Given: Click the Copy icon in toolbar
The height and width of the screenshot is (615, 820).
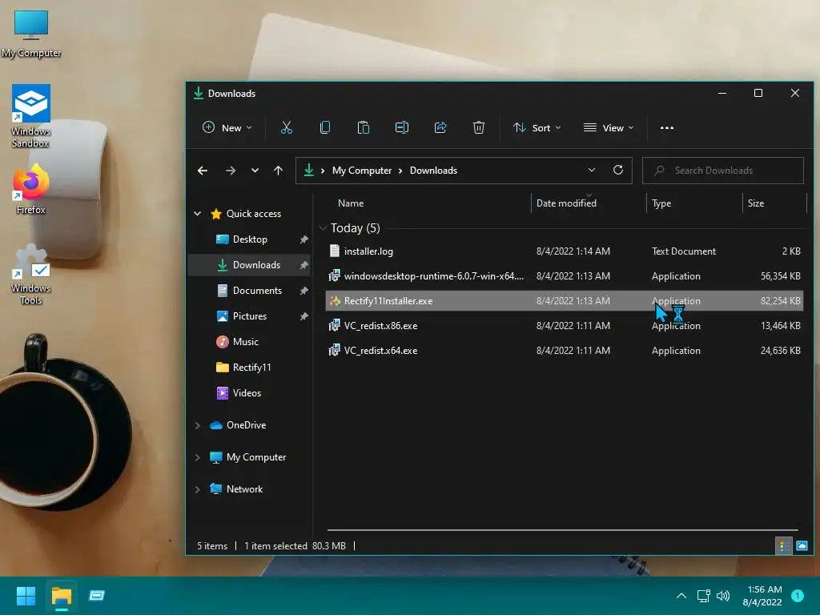Looking at the screenshot, I should click(325, 127).
